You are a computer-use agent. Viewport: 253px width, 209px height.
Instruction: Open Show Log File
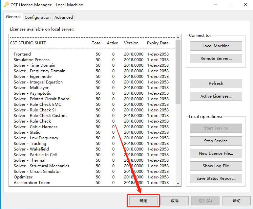[x=216, y=166]
